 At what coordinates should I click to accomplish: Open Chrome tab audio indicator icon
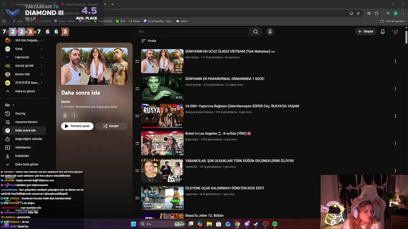coord(369,13)
